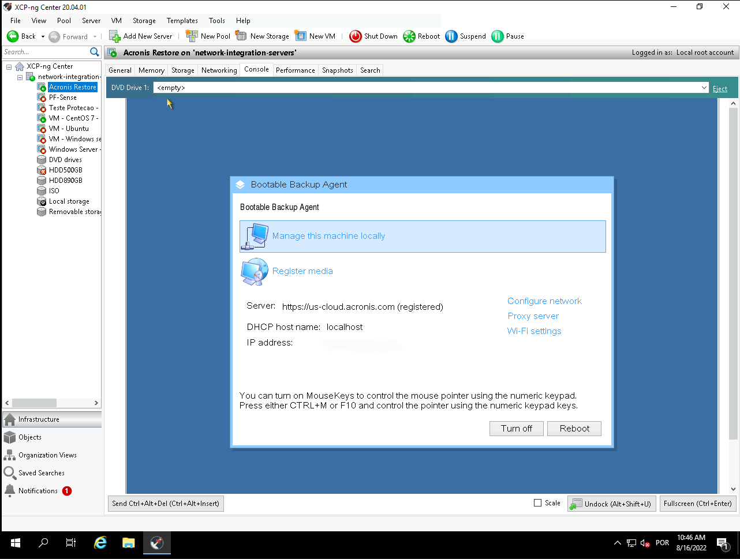Open the Notifications bell icon
Screen dimensions: 740x559
pyautogui.click(x=10, y=491)
